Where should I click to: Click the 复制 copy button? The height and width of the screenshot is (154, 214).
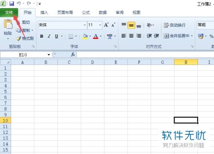(23, 30)
